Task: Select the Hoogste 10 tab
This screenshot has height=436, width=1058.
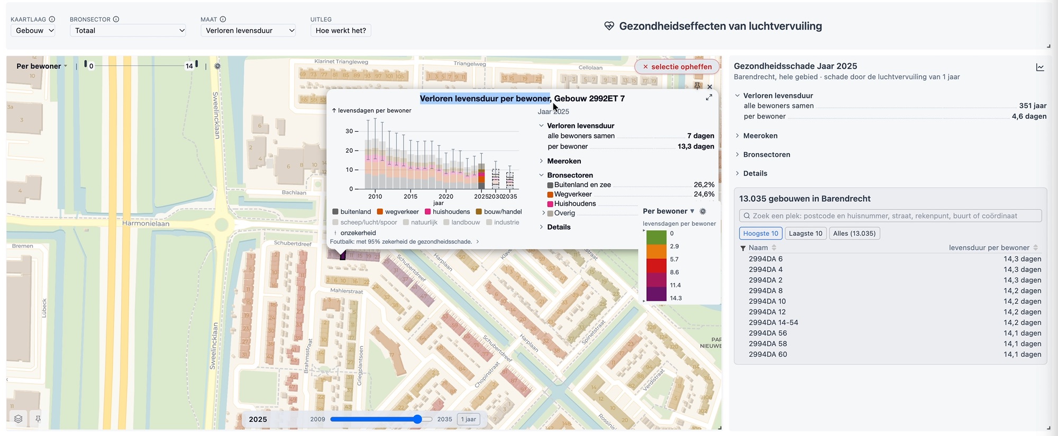Action: [x=761, y=234]
